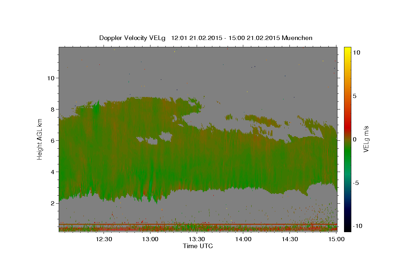Click the height axis label '8'
The image size is (417, 278).
53,109
